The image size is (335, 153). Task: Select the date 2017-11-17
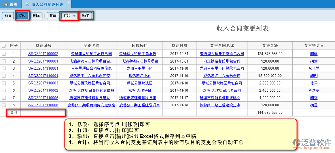pos(179,98)
